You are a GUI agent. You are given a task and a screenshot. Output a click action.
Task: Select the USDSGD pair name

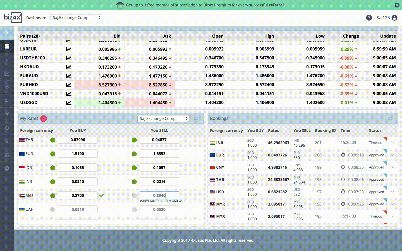coord(29,103)
